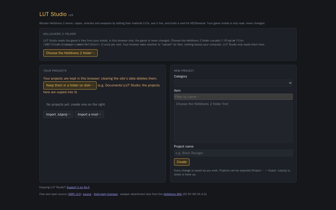The width and height of the screenshot is (336, 210).
Task: Focus the Filter by name field
Action: 233,97
